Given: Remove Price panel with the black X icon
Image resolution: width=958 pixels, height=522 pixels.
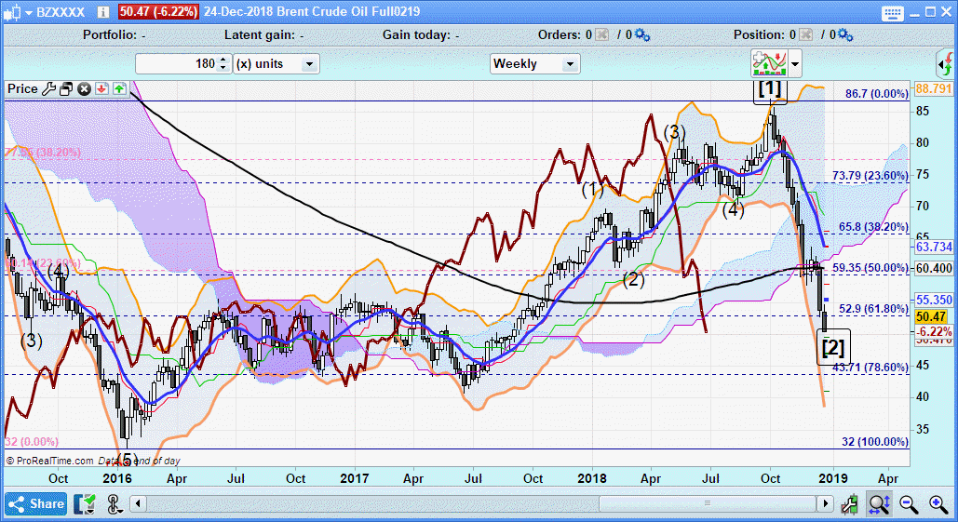Looking at the screenshot, I should [x=84, y=89].
